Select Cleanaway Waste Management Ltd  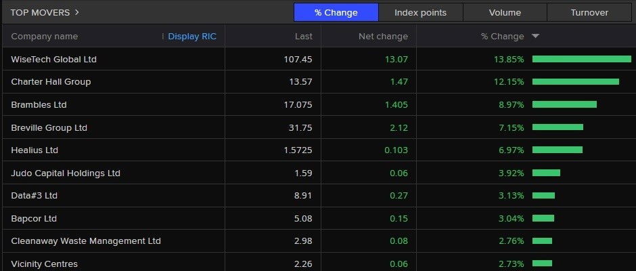[x=86, y=241]
